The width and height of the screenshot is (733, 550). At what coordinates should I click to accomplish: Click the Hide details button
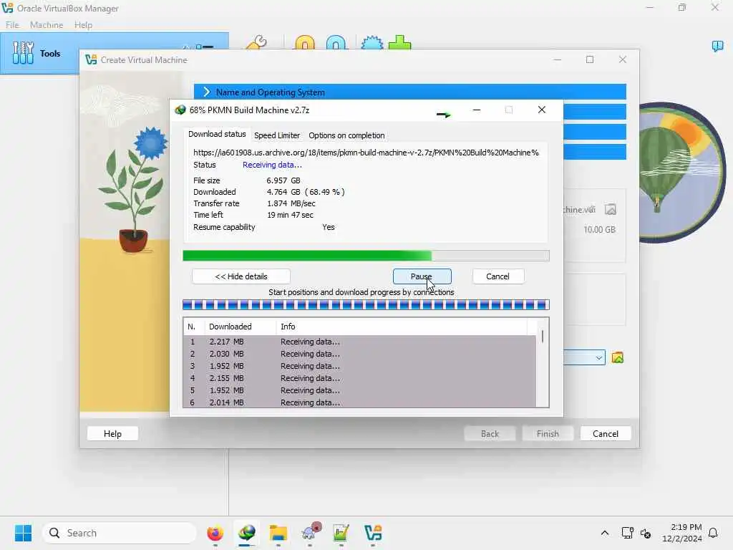tap(241, 276)
